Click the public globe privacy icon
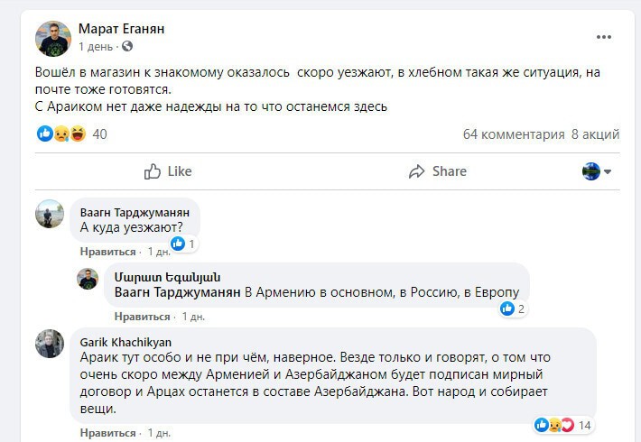The image size is (641, 442). [x=126, y=46]
